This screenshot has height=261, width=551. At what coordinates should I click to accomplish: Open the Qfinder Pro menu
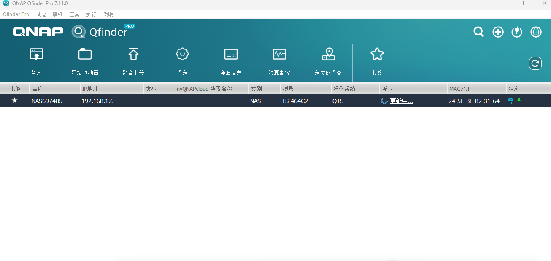(x=16, y=14)
